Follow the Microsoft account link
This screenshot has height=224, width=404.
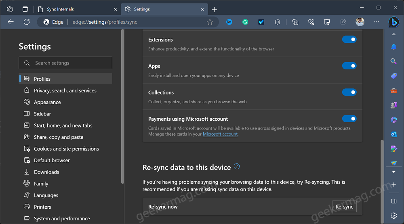pyautogui.click(x=220, y=134)
